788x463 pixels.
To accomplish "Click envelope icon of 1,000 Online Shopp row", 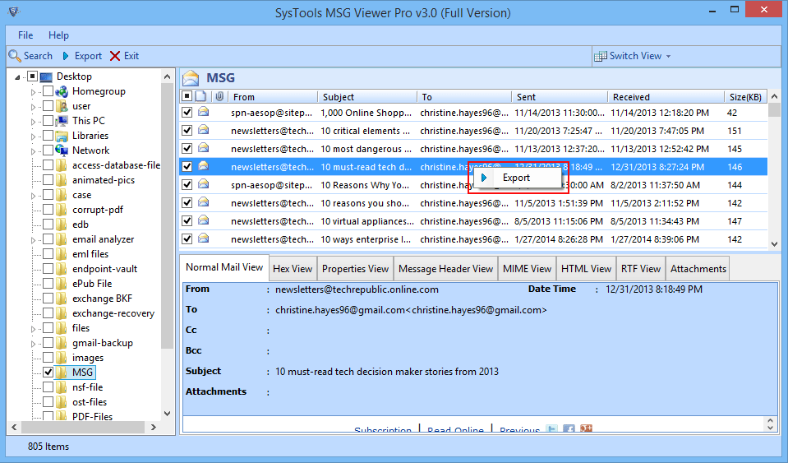I will coord(204,112).
